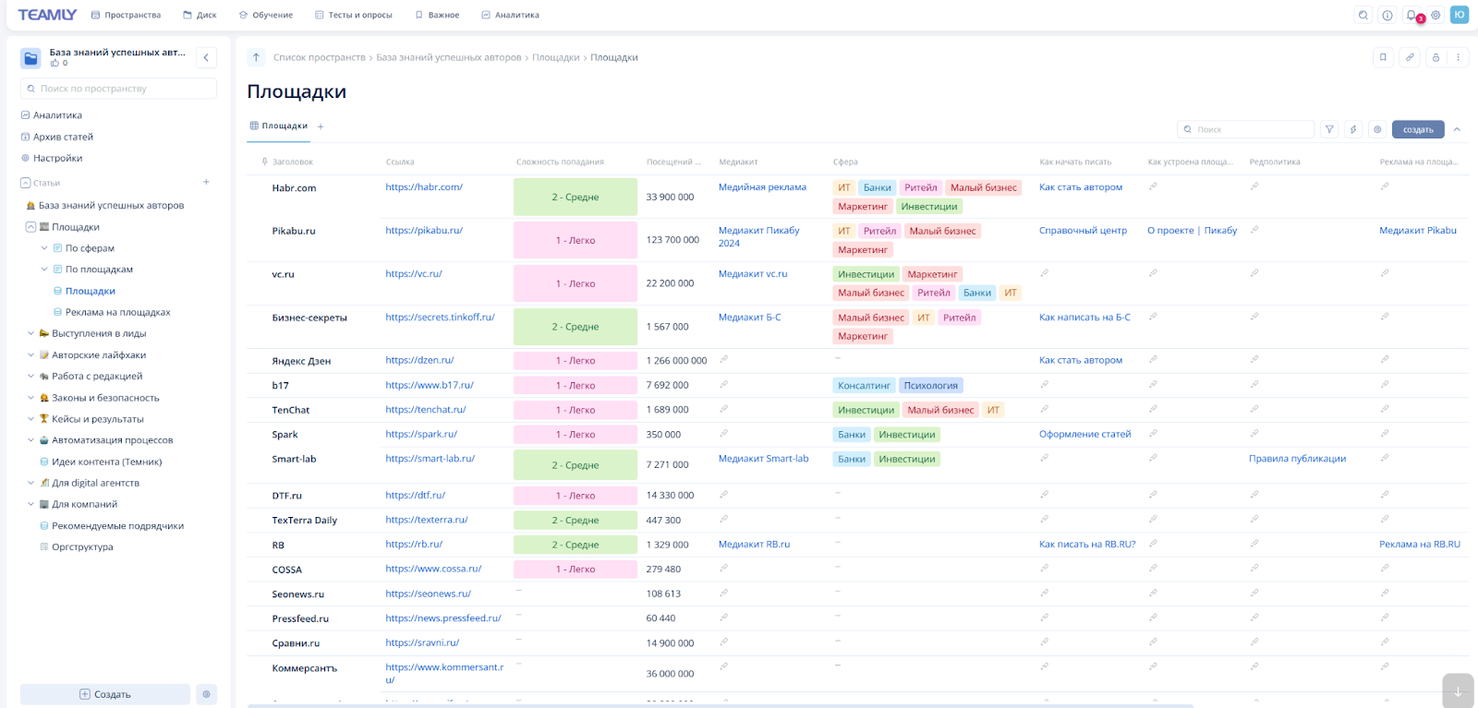The height and width of the screenshot is (708, 1478).
Task: Open three-dot page options menu
Action: [x=1459, y=57]
